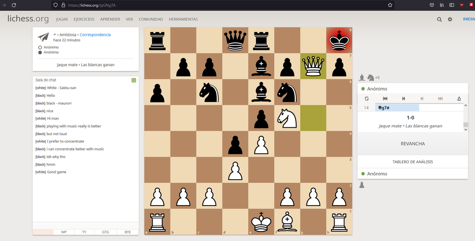Open the EJERCICIOS menu

tap(84, 19)
